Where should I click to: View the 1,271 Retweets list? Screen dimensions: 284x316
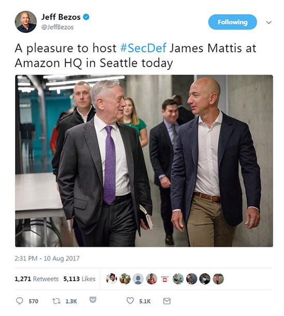[x=37, y=279]
